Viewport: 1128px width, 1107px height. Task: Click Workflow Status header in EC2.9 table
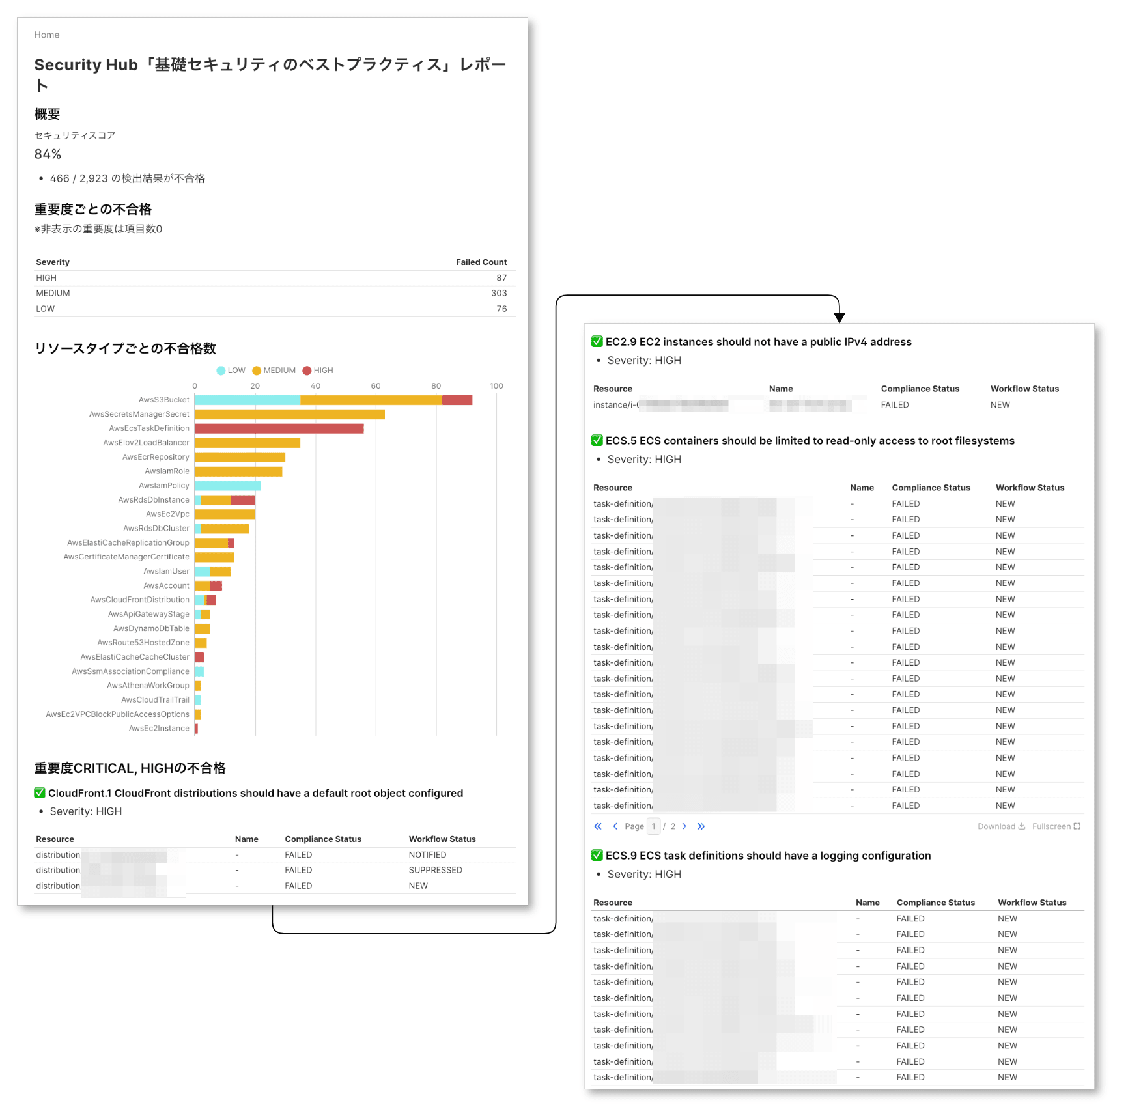pyautogui.click(x=1025, y=389)
